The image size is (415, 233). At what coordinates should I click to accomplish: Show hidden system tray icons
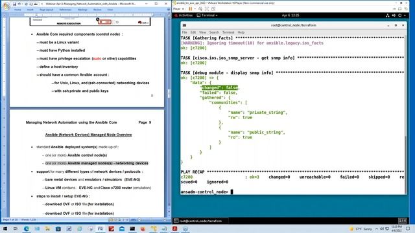tap(377, 228)
